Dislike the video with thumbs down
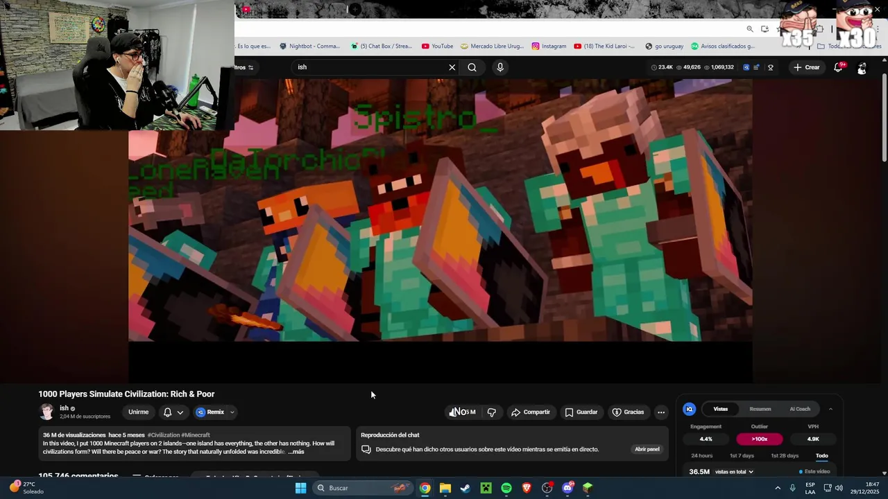Screen dimensions: 888x499 pos(492,412)
